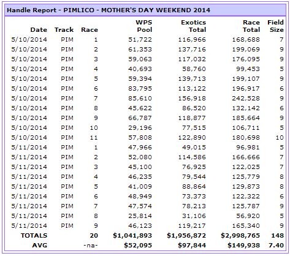Click the TOTALS row label
Screen dimensions: 290x256
34,236
